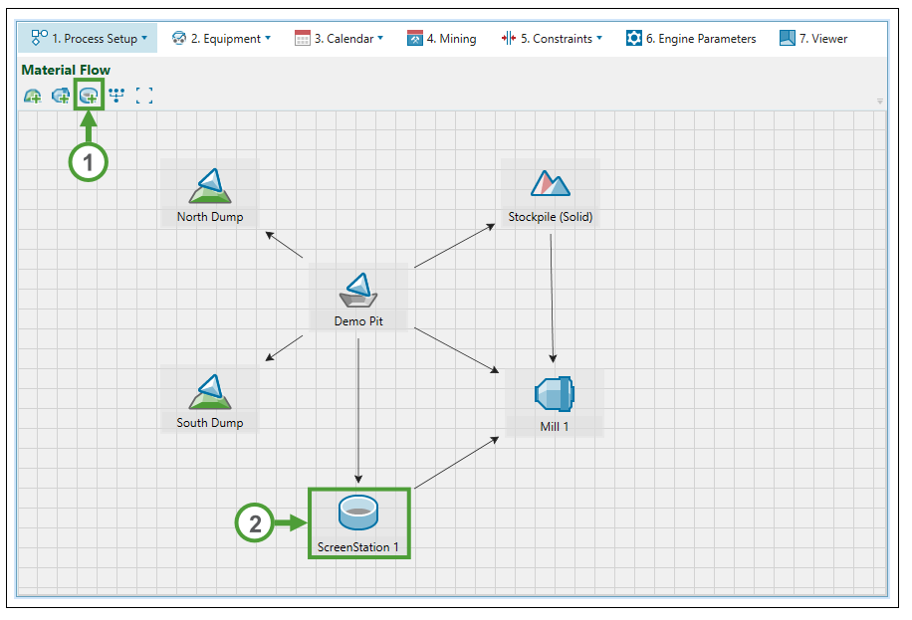
Task: Select the North Dump node
Action: coord(210,194)
